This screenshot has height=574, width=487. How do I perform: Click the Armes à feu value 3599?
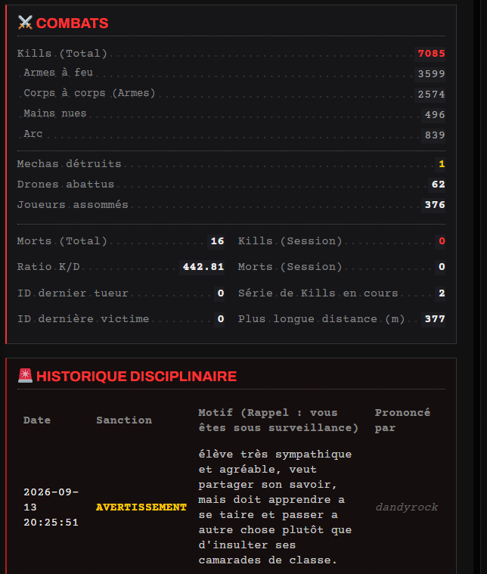[431, 74]
